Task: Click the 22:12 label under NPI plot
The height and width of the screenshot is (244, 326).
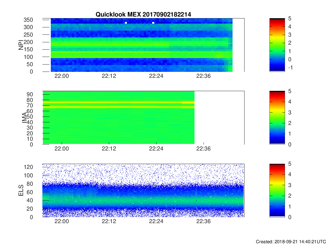Action: [109, 76]
